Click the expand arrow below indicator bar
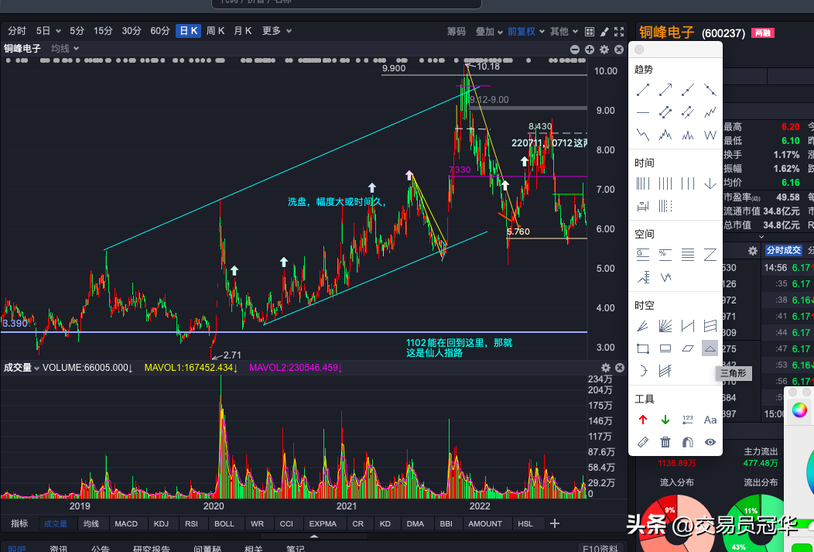The height and width of the screenshot is (552, 814). (x=314, y=537)
